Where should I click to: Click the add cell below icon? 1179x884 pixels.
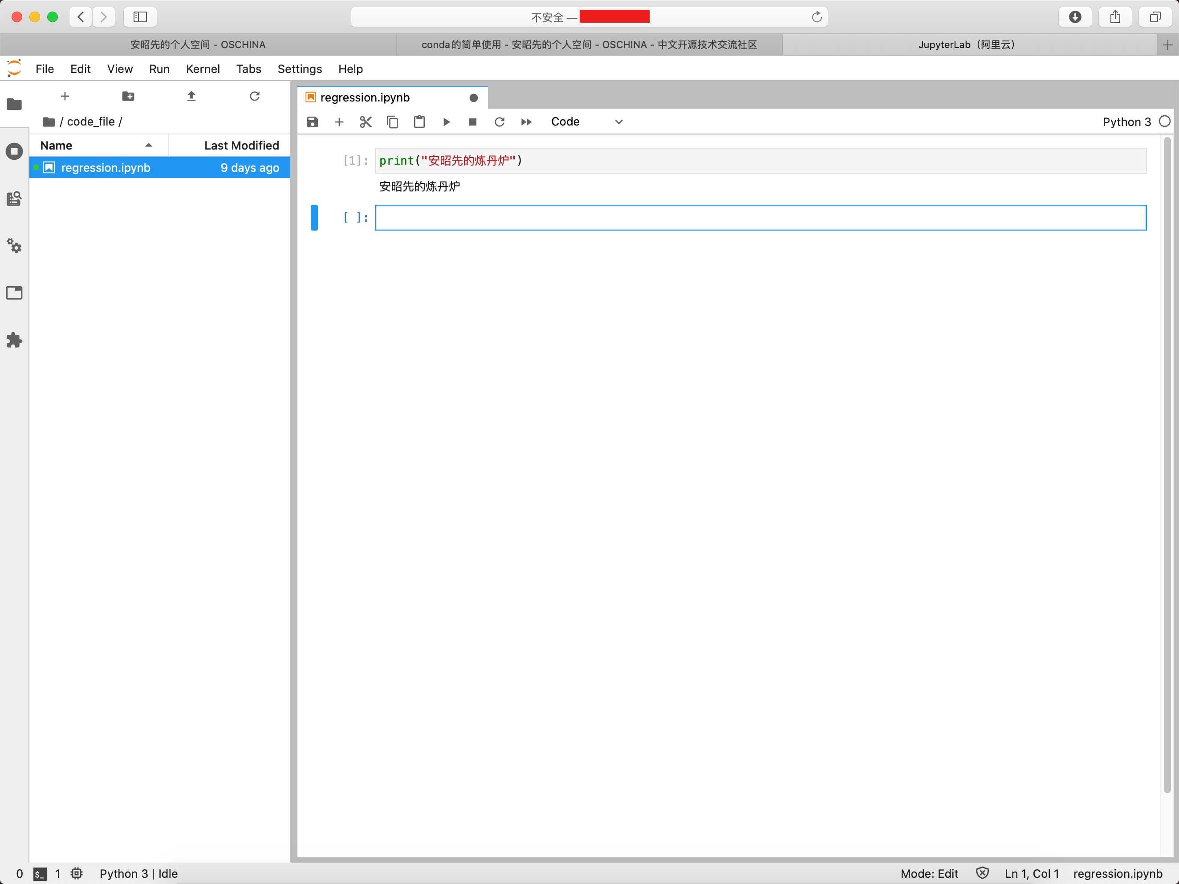click(x=339, y=122)
